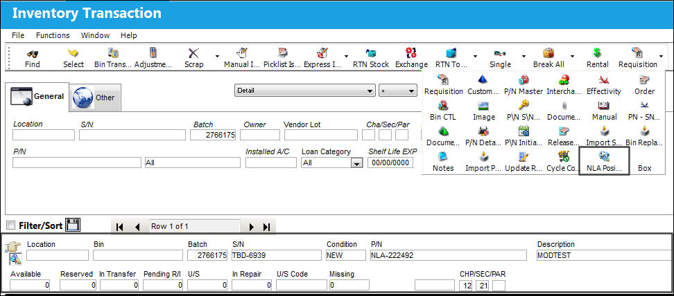This screenshot has height=296, width=674.
Task: Open the Notes icon
Action: point(443,157)
